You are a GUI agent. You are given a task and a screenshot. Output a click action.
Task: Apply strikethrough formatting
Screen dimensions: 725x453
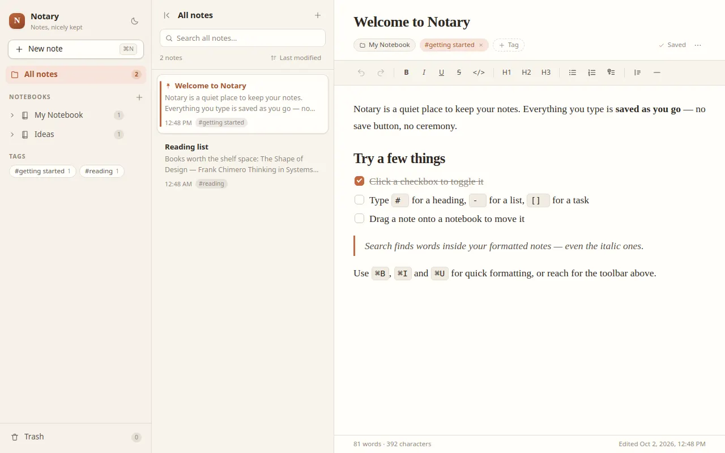(x=459, y=72)
